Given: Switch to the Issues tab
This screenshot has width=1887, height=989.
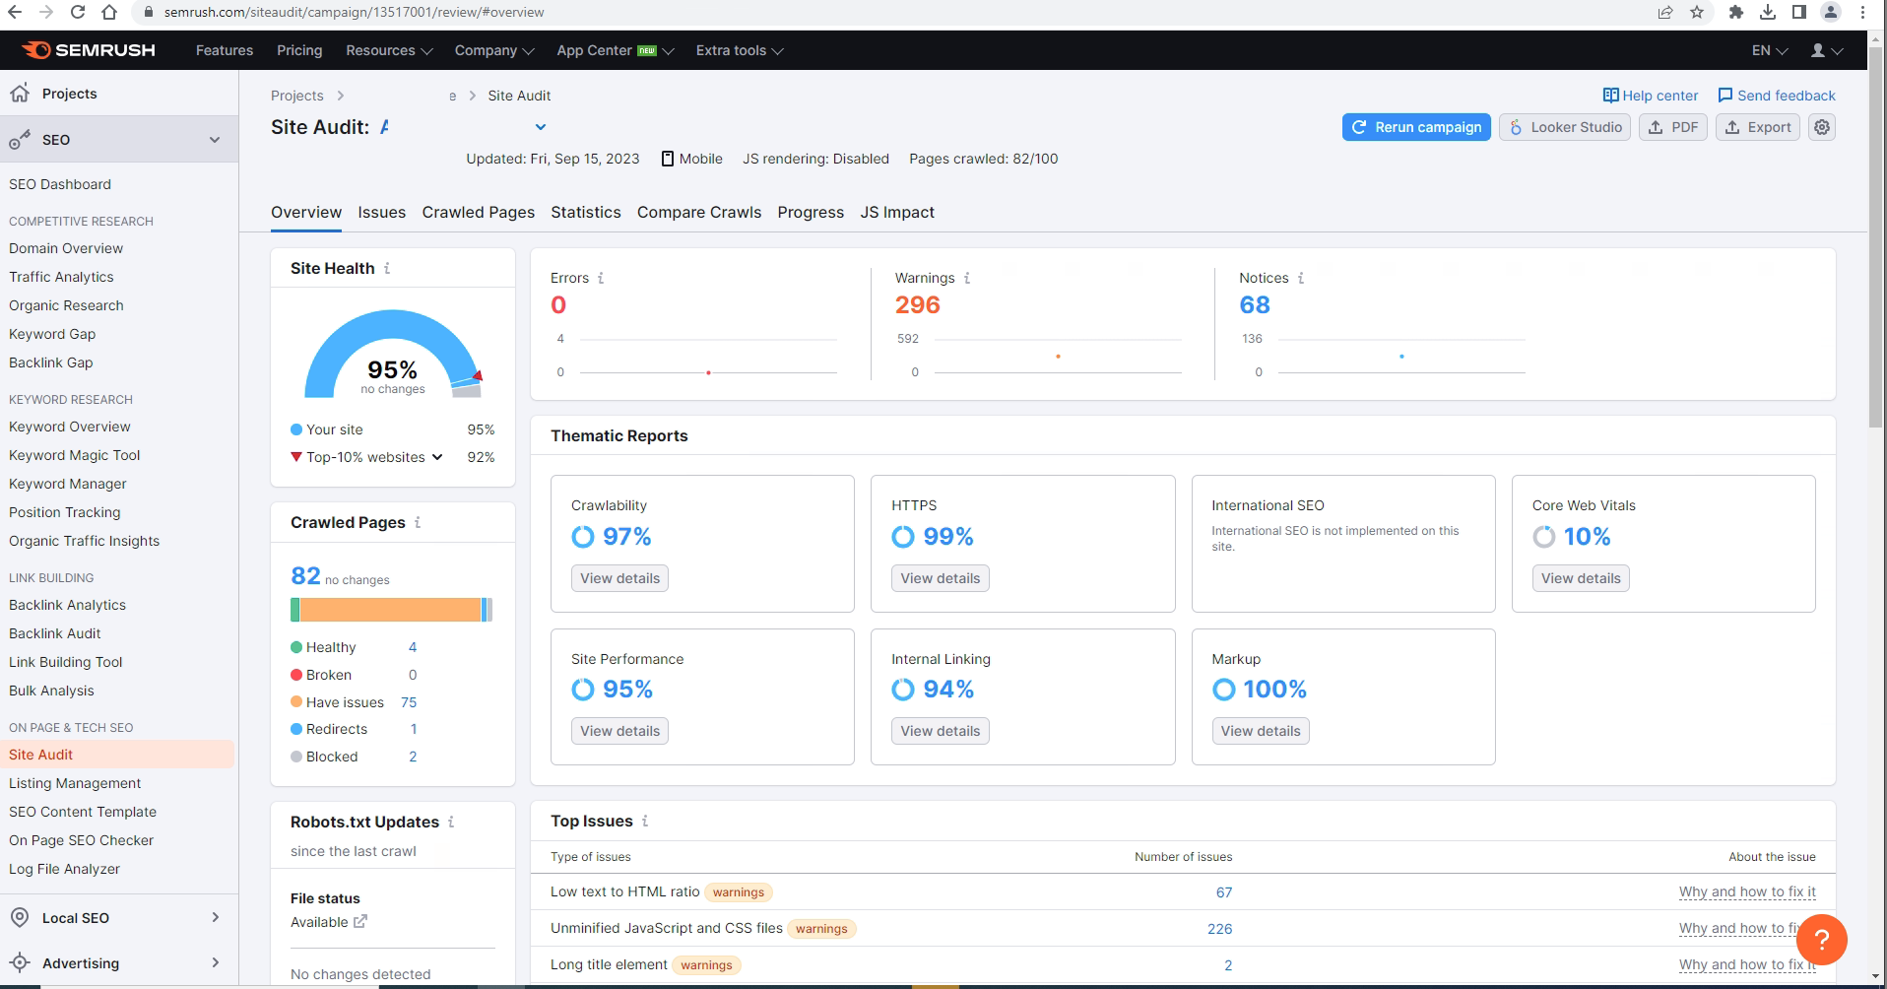Looking at the screenshot, I should point(381,212).
